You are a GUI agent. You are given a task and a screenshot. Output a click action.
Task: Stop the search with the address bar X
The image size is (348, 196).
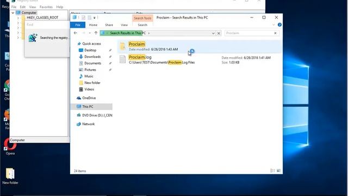tap(219, 33)
